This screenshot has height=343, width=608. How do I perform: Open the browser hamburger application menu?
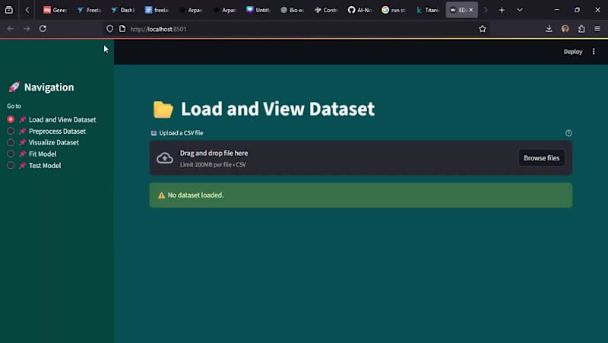597,29
